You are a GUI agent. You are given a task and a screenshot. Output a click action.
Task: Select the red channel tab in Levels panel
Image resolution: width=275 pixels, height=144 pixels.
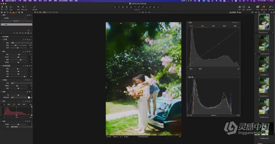click(14, 104)
